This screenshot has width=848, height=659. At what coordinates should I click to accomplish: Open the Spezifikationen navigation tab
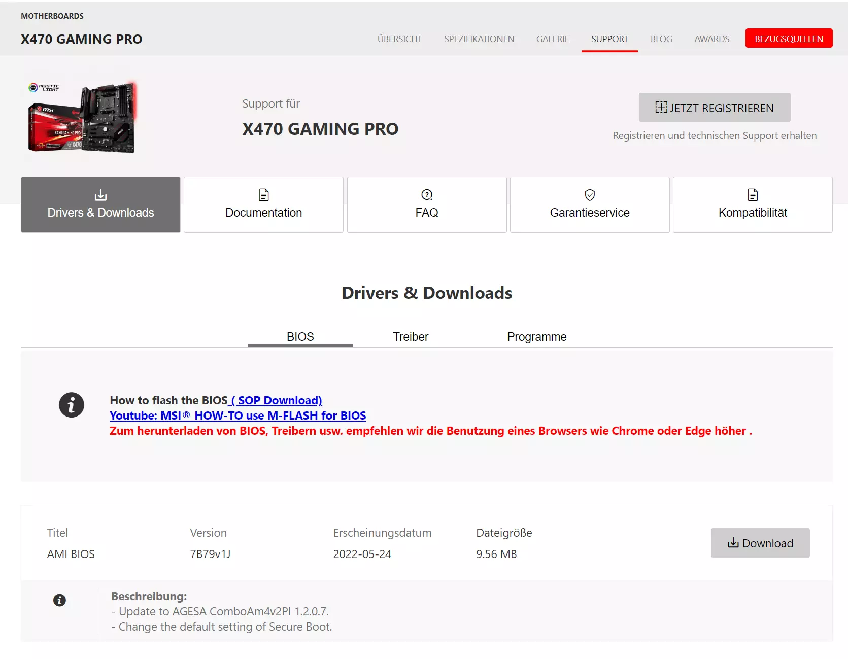479,39
